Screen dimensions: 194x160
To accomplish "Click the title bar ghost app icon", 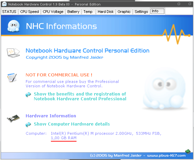I will tap(4, 4).
